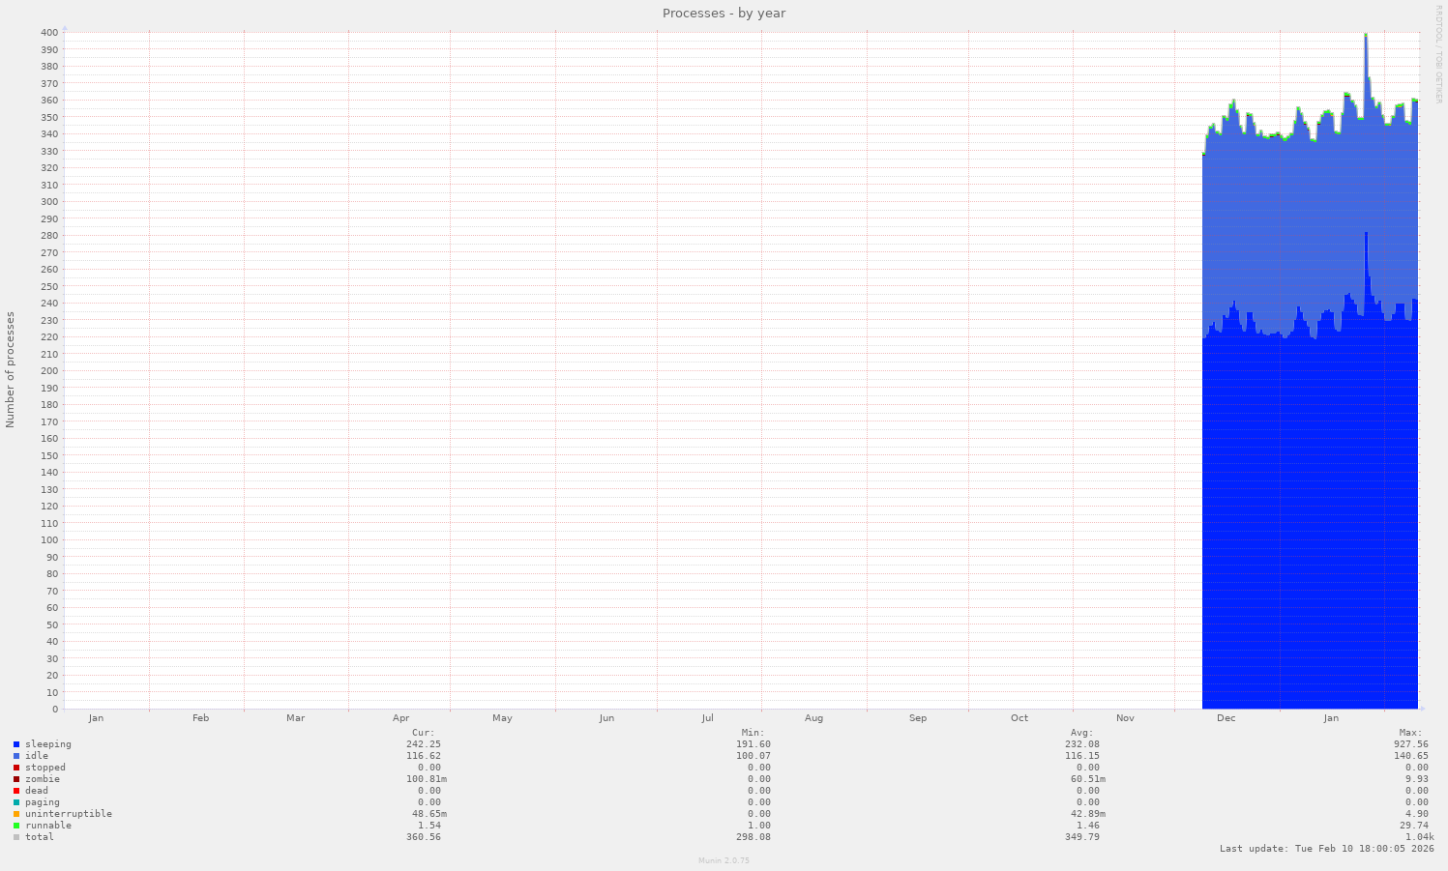Viewport: 1448px width, 871px height.
Task: Click the Sep month label on x-axis
Action: tap(917, 718)
